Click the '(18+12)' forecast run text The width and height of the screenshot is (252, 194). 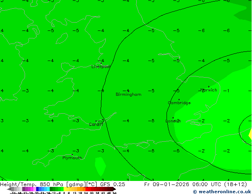pos(235,184)
